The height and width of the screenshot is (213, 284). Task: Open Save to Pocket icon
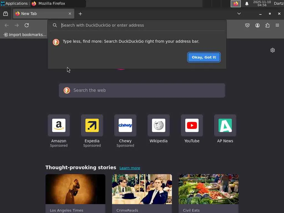click(x=247, y=25)
